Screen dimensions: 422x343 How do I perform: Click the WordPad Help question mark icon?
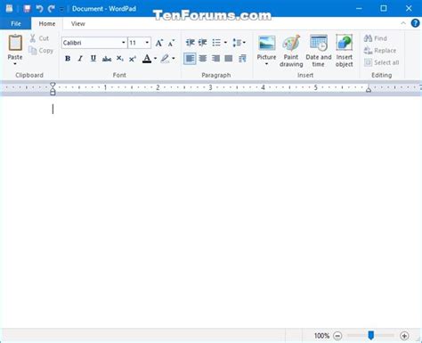[415, 23]
